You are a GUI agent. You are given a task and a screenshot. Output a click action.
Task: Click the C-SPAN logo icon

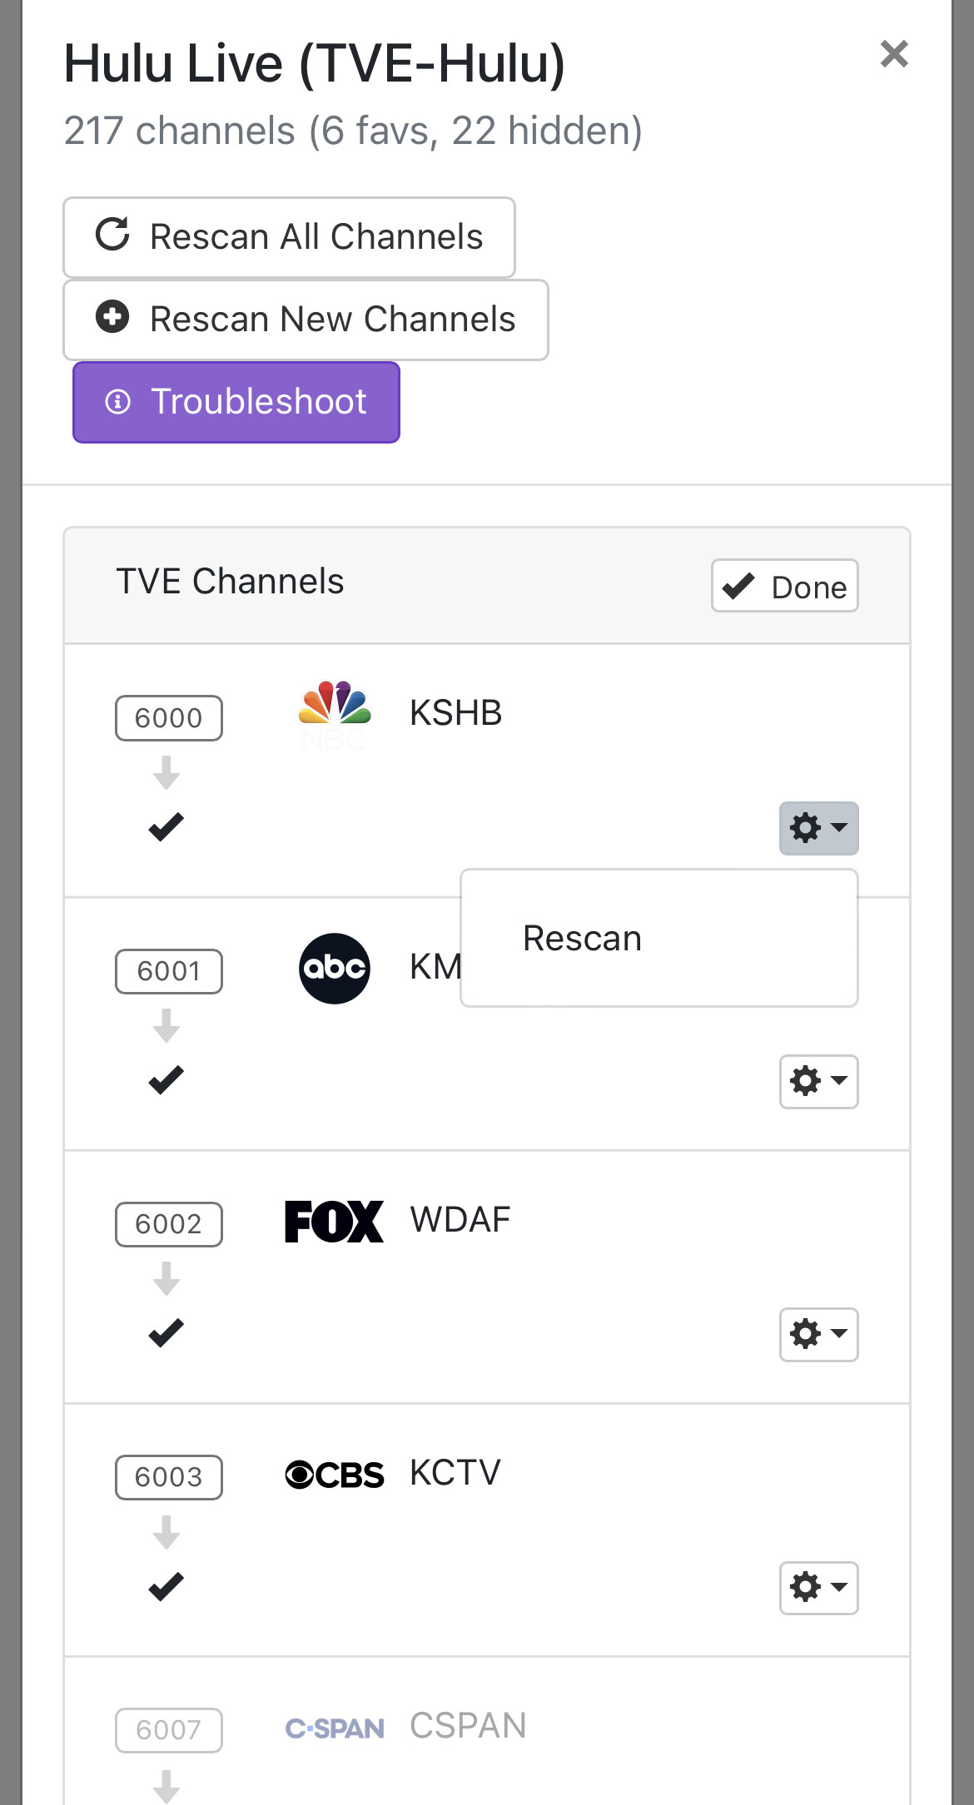coord(334,1728)
